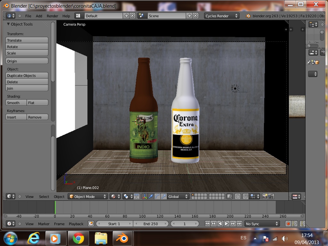Image resolution: width=328 pixels, height=246 pixels.
Task: Open the Render menu
Action: (x=52, y=16)
